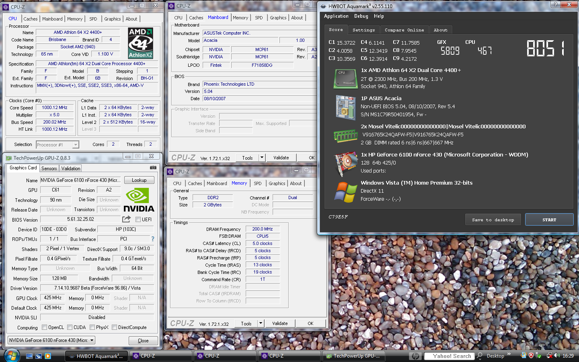
Task: Click the graphics card icon in Aquamark
Action: [345, 164]
